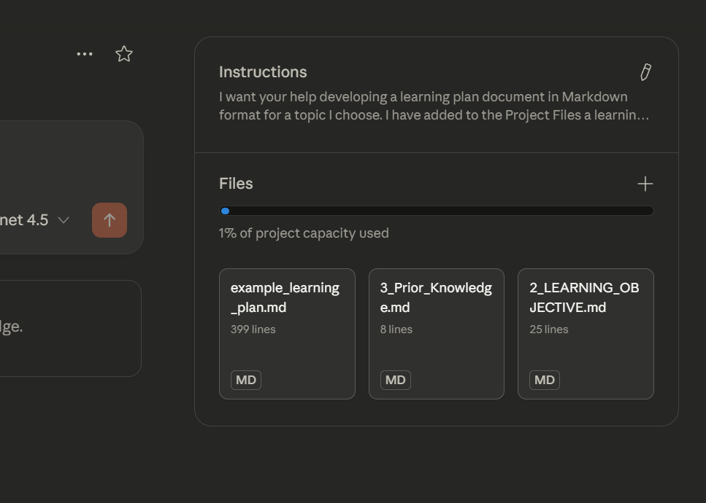Add a file with the plus icon
Viewport: 706px width, 503px height.
(x=645, y=184)
